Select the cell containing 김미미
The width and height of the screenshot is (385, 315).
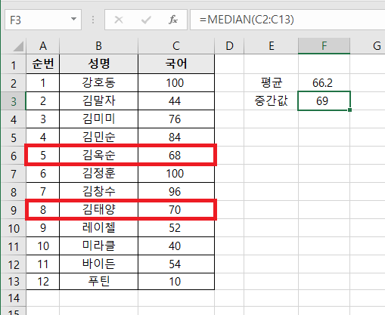point(98,119)
